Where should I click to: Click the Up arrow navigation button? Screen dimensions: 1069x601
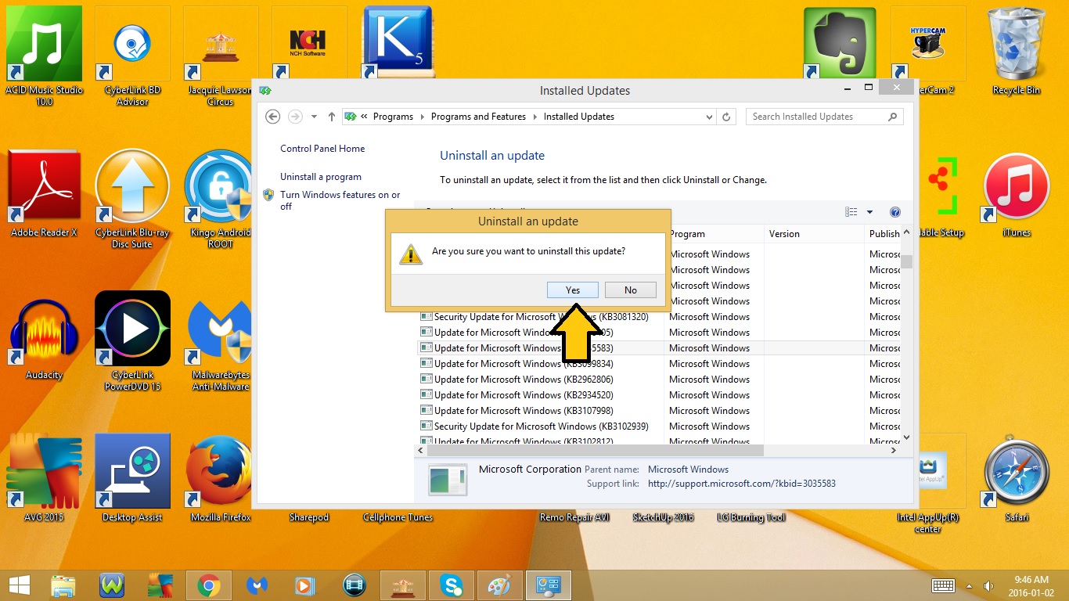332,117
